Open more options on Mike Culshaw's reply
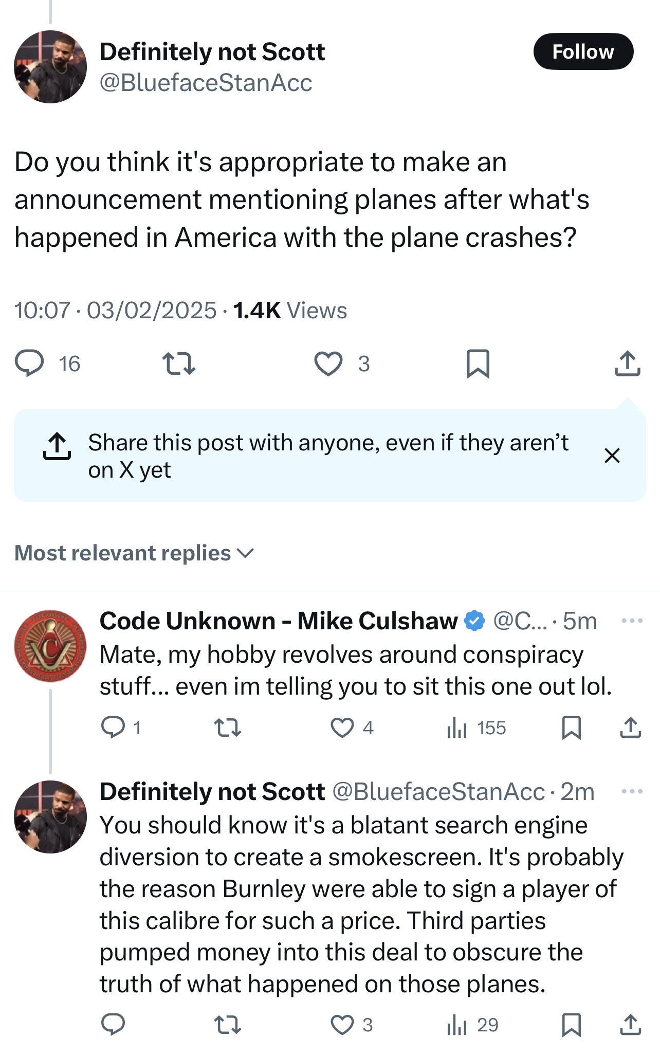 (x=632, y=621)
